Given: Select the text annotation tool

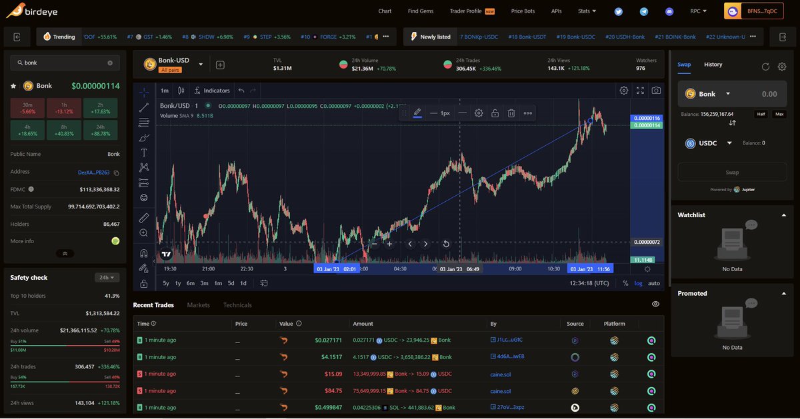Looking at the screenshot, I should pos(144,153).
